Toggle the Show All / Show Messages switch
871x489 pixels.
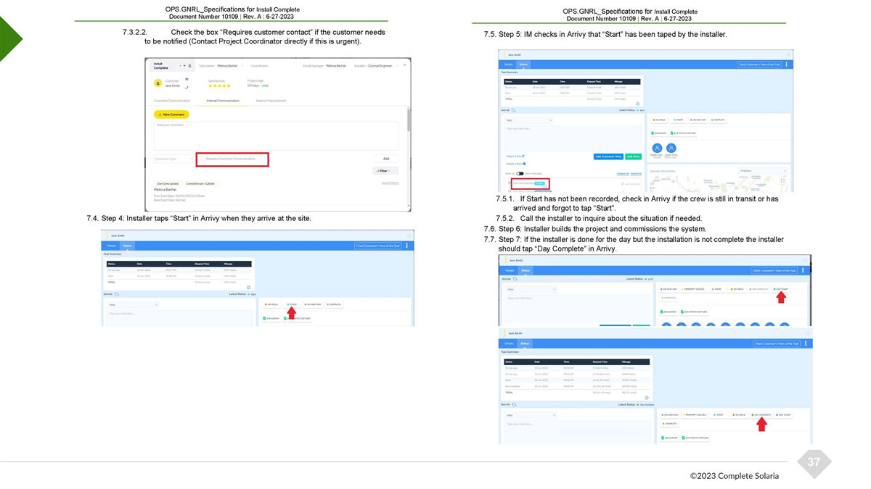tap(520, 174)
